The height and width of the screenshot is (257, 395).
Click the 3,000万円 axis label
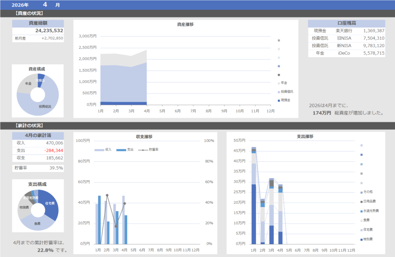(88, 36)
